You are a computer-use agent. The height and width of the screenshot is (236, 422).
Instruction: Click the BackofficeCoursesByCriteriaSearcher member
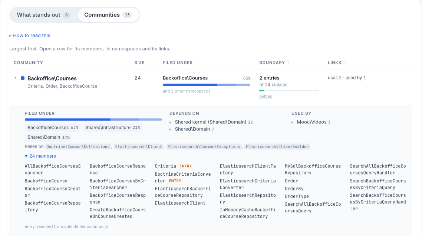tap(118, 184)
